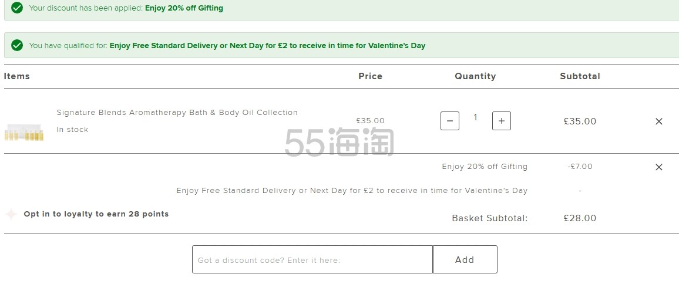
Task: Open the product thumbnail image
Action: tap(24, 132)
